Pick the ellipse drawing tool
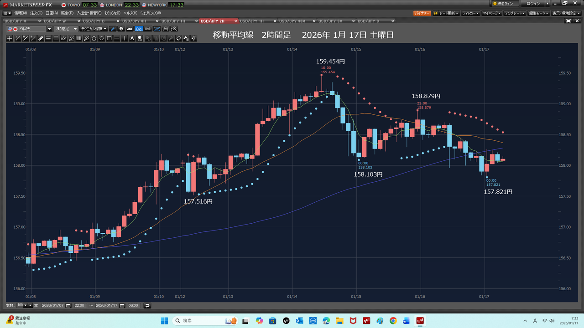 (x=102, y=38)
